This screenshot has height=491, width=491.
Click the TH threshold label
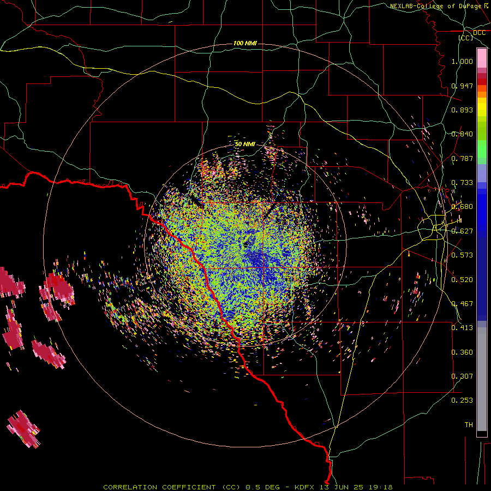click(469, 425)
